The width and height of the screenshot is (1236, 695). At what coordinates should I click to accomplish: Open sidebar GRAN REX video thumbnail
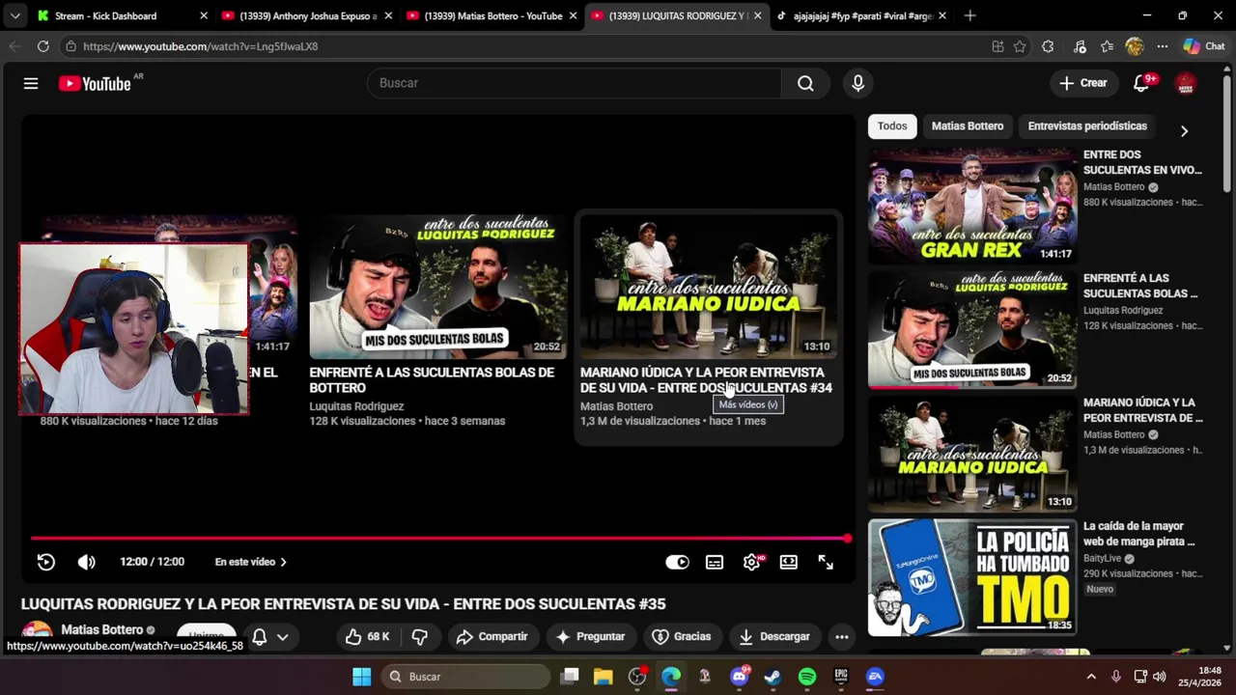972,206
